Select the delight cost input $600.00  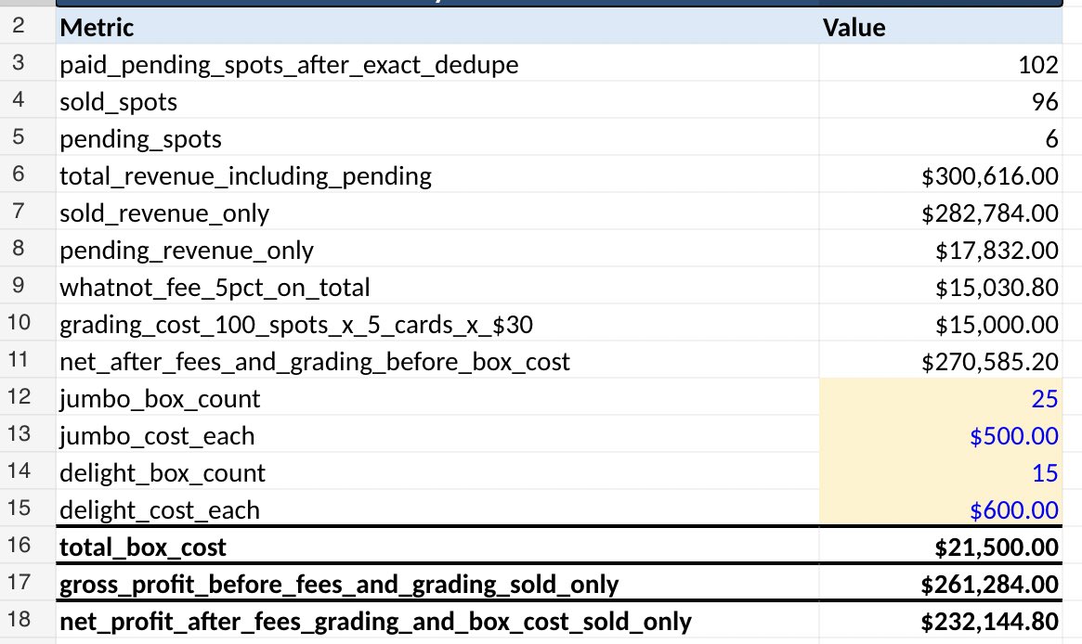(941, 509)
